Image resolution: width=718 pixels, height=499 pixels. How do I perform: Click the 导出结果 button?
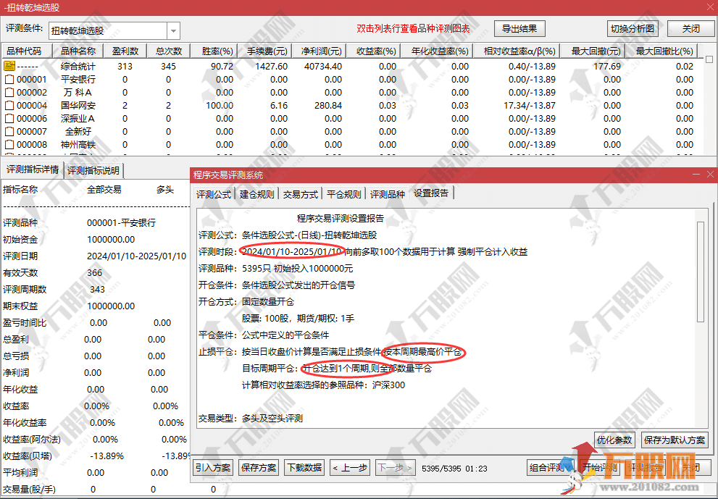[x=519, y=29]
